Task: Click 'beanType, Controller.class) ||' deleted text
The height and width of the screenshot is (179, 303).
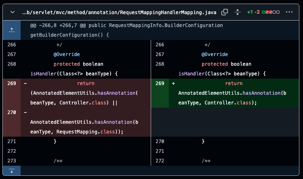Action: (74, 103)
